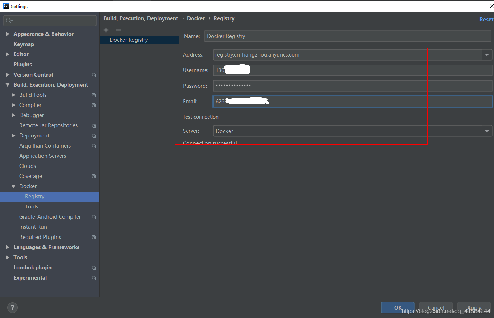This screenshot has width=494, height=318.
Task: Click the project-level icon beside Lombok plugin
Action: (x=94, y=268)
